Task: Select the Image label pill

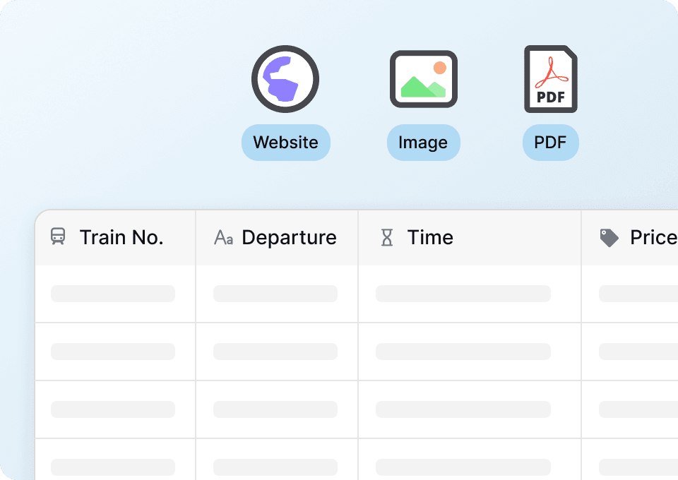Action: (x=423, y=143)
